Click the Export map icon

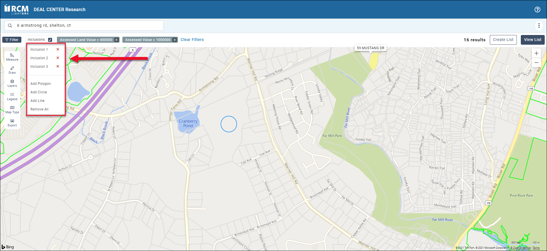click(12, 123)
